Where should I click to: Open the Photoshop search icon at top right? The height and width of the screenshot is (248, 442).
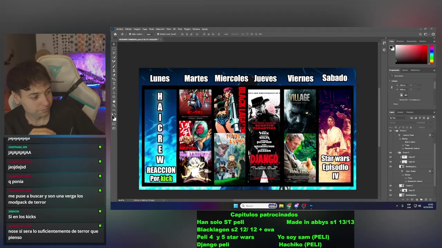click(420, 34)
